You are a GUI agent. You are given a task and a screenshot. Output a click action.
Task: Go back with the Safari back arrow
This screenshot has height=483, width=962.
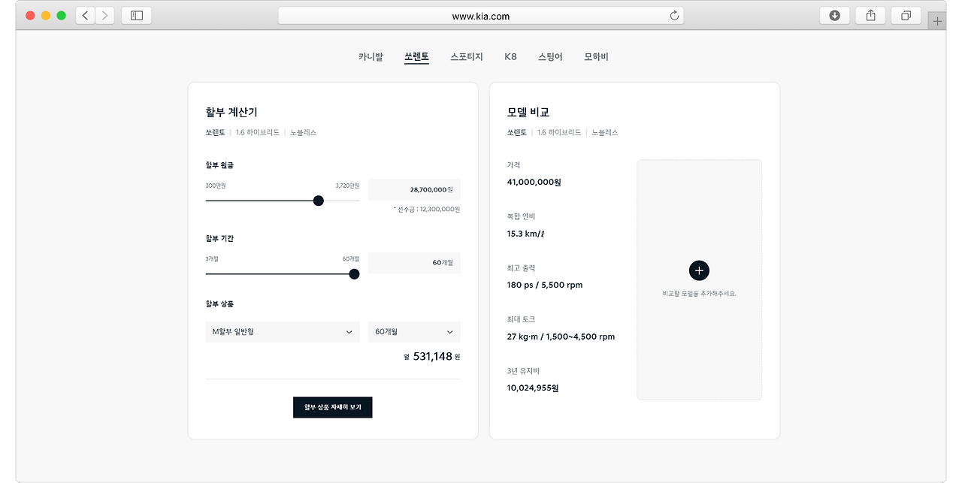pyautogui.click(x=85, y=15)
